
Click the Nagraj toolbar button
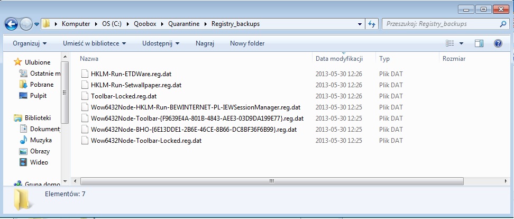point(205,43)
